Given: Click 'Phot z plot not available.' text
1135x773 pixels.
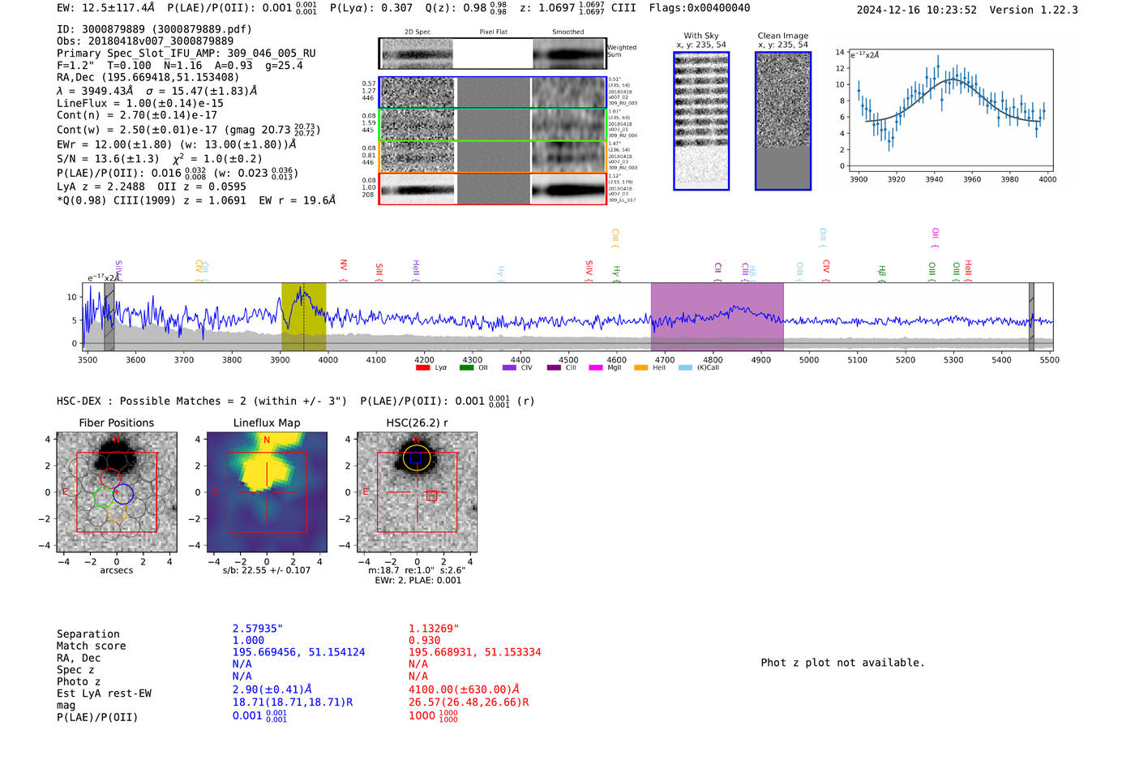Looking at the screenshot, I should pos(842,663).
